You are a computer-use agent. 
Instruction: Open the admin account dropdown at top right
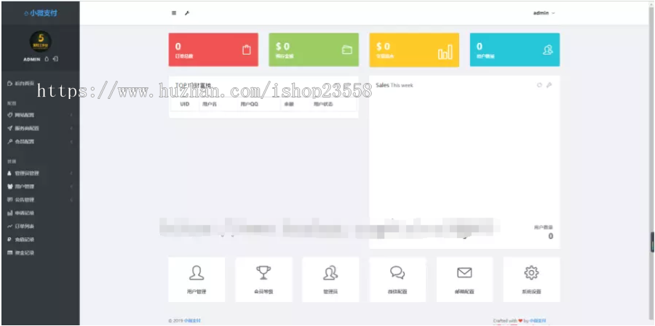[x=544, y=13]
